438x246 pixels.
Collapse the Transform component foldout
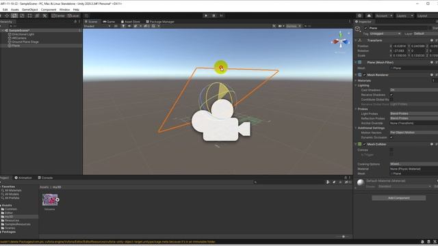(356, 40)
